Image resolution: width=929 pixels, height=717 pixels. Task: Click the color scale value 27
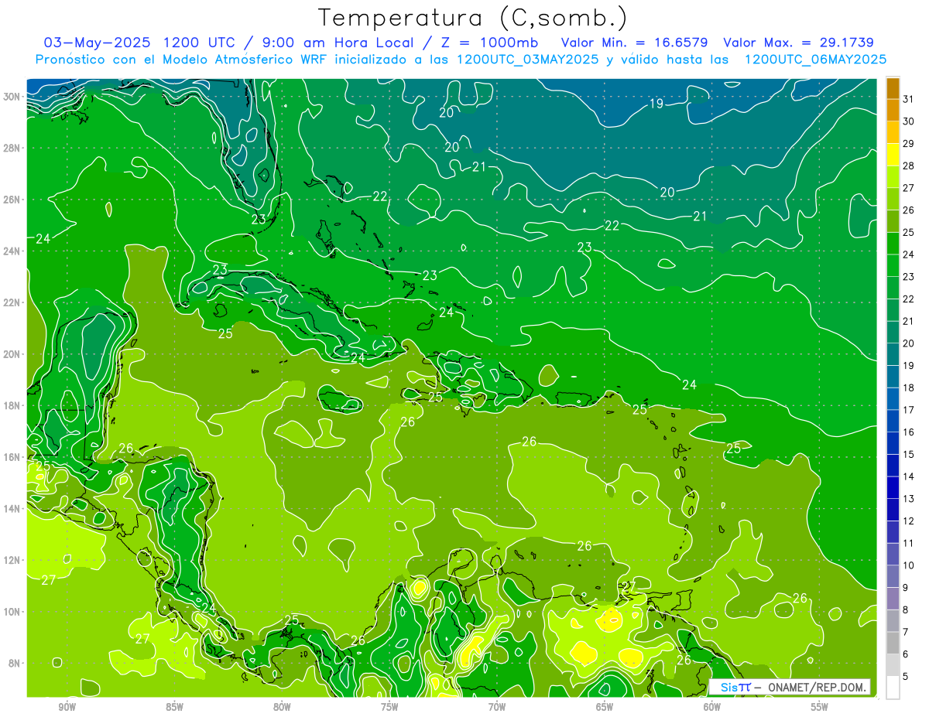909,188
